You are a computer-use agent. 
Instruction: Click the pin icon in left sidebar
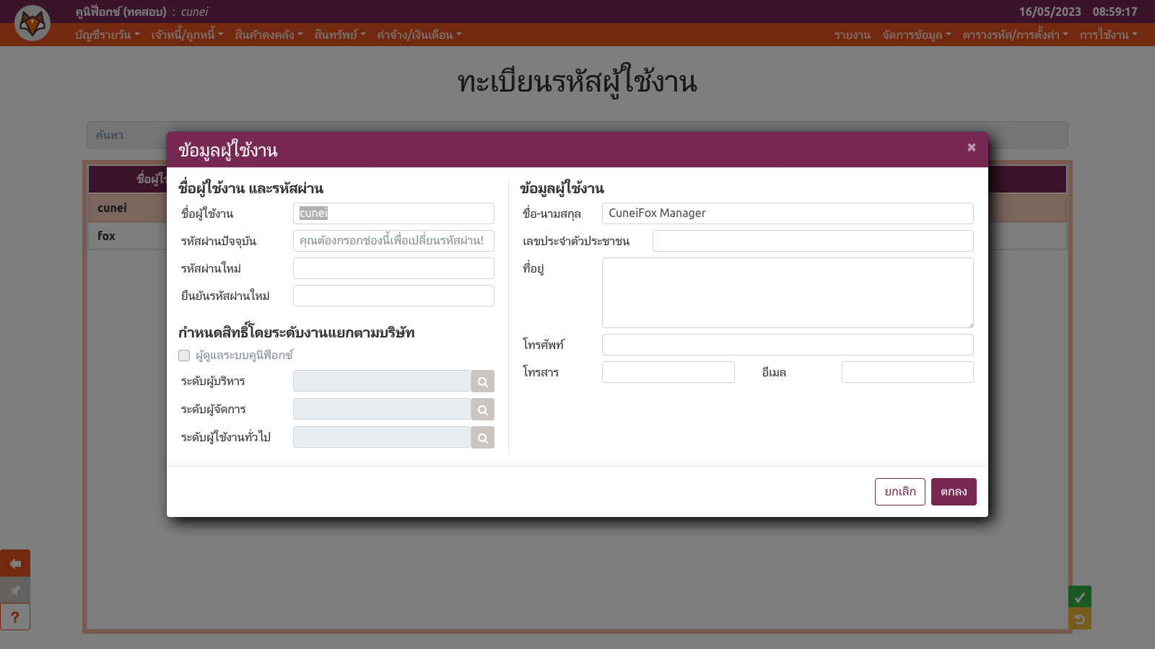pos(15,591)
